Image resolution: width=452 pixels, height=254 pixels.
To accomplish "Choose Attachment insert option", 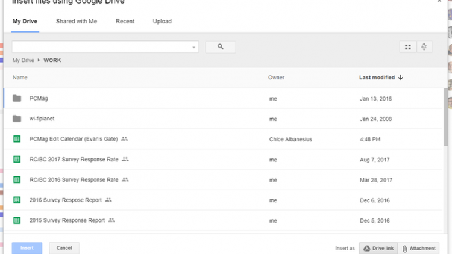I will click(419, 248).
